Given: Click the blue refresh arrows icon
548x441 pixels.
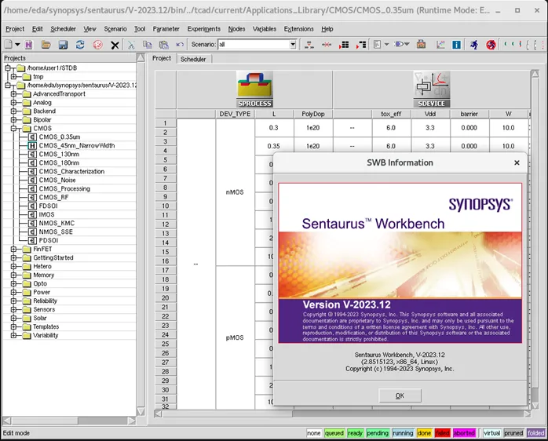Looking at the screenshot, I should coord(80,45).
